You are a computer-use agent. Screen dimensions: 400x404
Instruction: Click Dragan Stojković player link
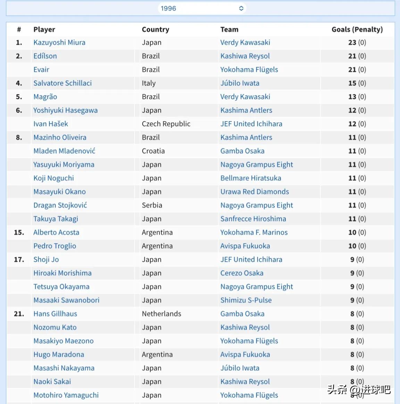(x=60, y=205)
